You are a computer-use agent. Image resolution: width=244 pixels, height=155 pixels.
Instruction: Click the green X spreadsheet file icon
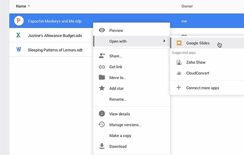point(18,35)
